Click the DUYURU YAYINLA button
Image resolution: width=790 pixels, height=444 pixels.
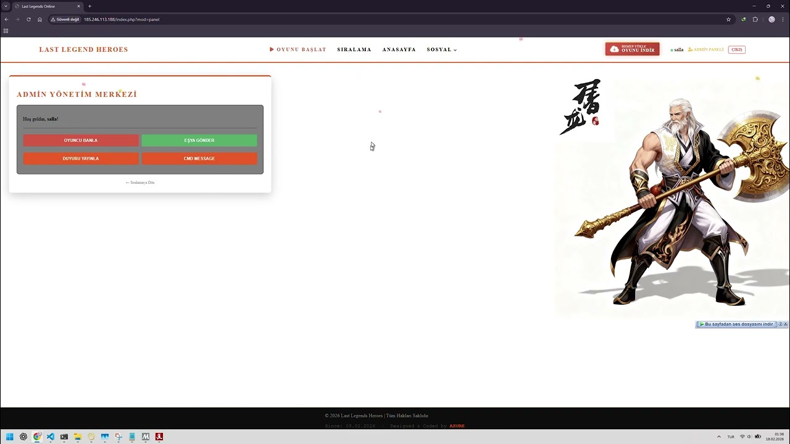pyautogui.click(x=81, y=158)
